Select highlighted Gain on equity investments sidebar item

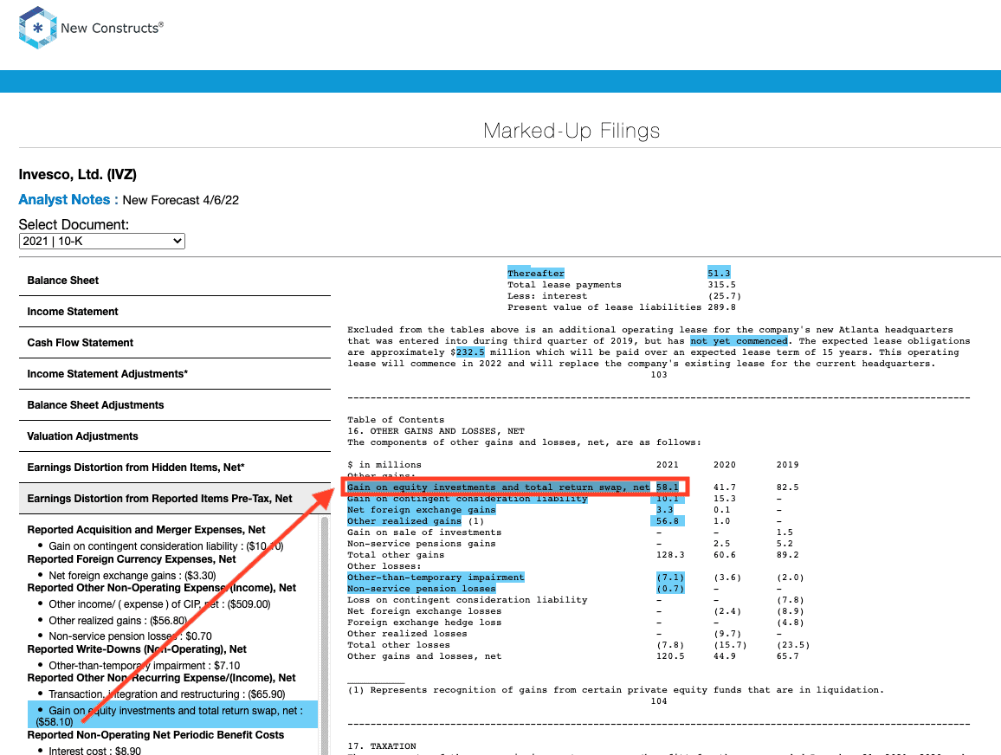pyautogui.click(x=172, y=715)
